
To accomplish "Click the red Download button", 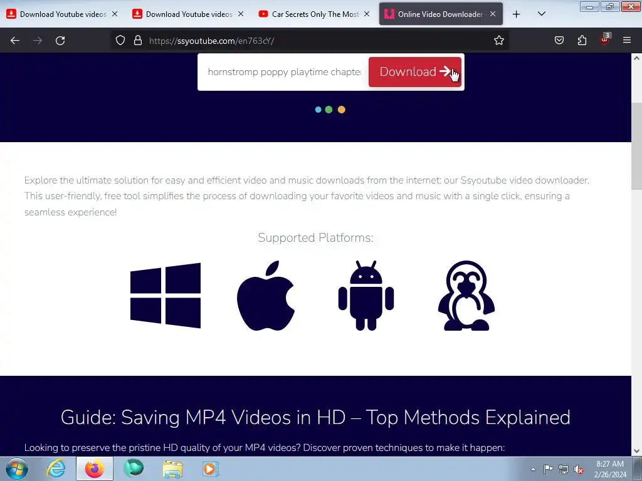I will (415, 72).
